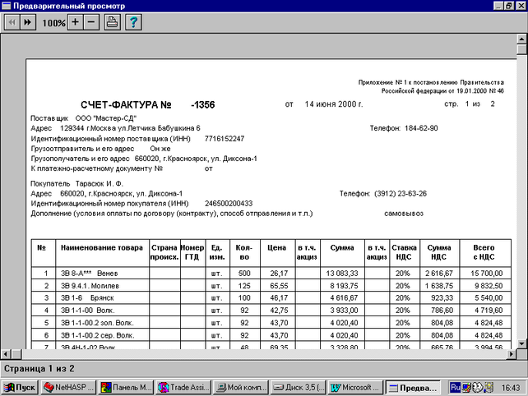The height and width of the screenshot is (396, 528).
Task: Click the clock showing 16:43
Action: click(x=510, y=388)
